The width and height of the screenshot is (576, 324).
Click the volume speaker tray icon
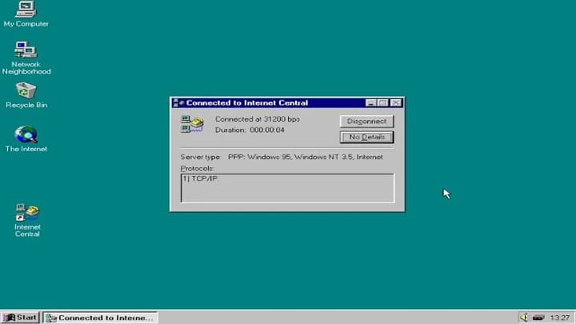pos(523,318)
